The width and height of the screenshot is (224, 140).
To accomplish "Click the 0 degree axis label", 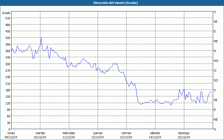I will click(10, 129).
